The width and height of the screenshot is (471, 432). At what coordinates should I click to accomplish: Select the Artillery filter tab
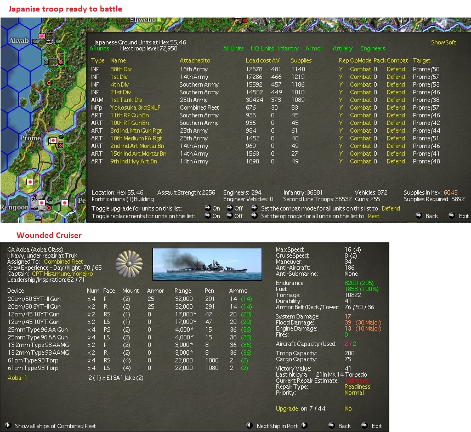pyautogui.click(x=343, y=48)
